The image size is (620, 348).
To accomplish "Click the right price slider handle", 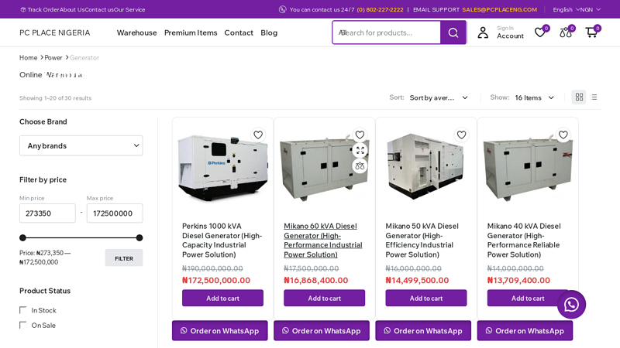I will 139,238.
